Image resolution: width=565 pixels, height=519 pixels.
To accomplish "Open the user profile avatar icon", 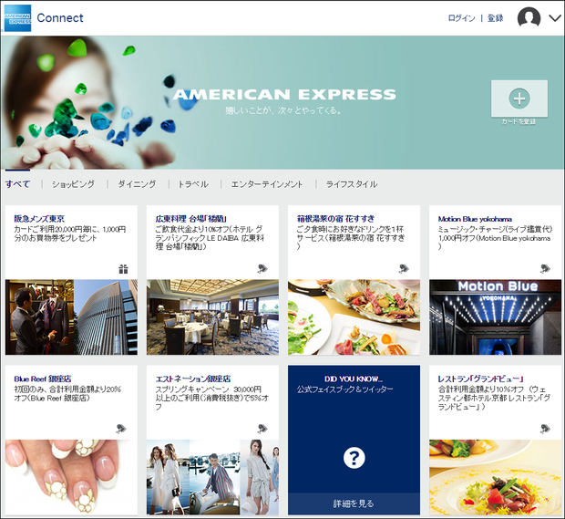I will (x=529, y=17).
